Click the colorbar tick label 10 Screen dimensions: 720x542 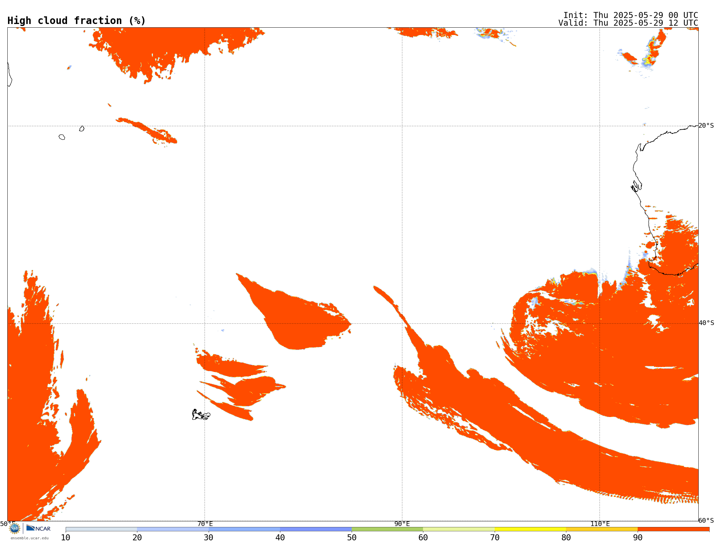pos(66,538)
